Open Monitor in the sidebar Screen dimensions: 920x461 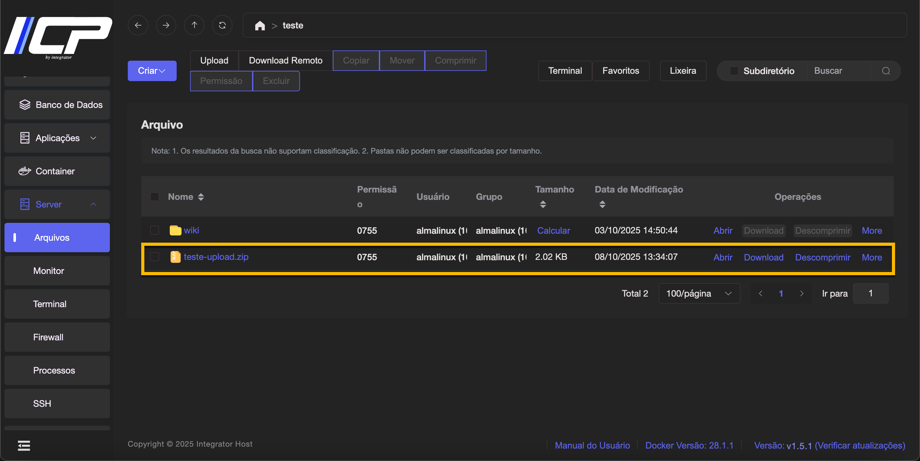(x=49, y=271)
